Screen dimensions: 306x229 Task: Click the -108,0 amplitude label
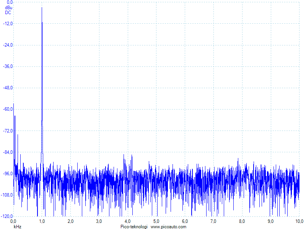7,195
